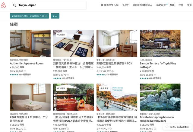The image size is (193, 132).
Task: Click the 注册 sign up link
Action: click(x=181, y=5)
